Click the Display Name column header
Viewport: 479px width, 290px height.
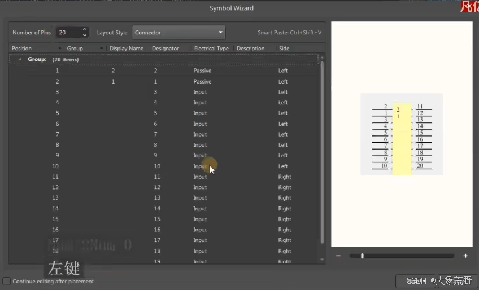[127, 48]
